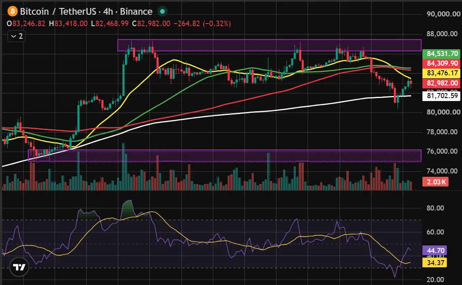Image resolution: width=462 pixels, height=285 pixels.
Task: Click the open value O83,246.82
Action: pyautogui.click(x=26, y=24)
